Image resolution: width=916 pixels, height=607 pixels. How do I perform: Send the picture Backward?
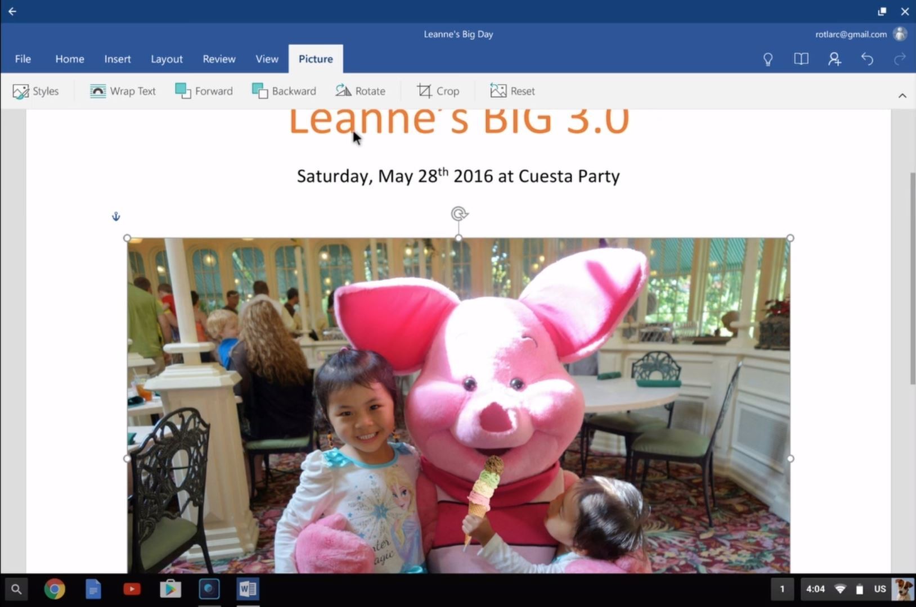284,91
